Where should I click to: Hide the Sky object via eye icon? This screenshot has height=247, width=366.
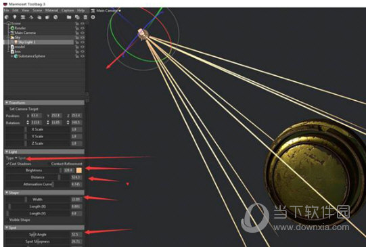tap(83, 37)
